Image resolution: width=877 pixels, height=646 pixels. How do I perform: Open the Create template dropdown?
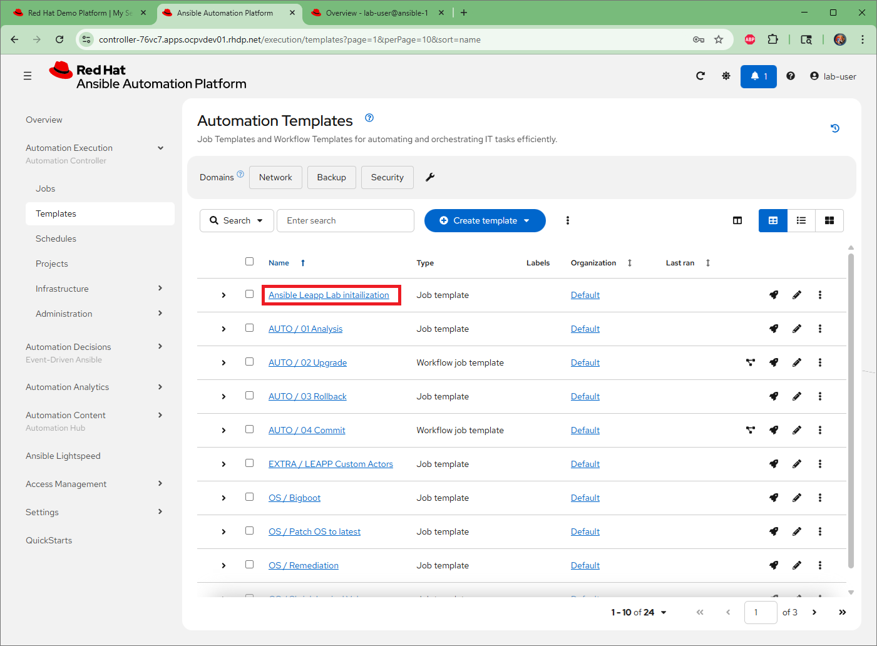click(x=485, y=220)
